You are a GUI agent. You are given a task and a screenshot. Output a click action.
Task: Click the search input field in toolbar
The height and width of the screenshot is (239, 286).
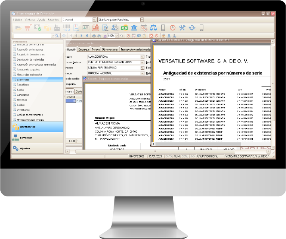click(x=32, y=36)
